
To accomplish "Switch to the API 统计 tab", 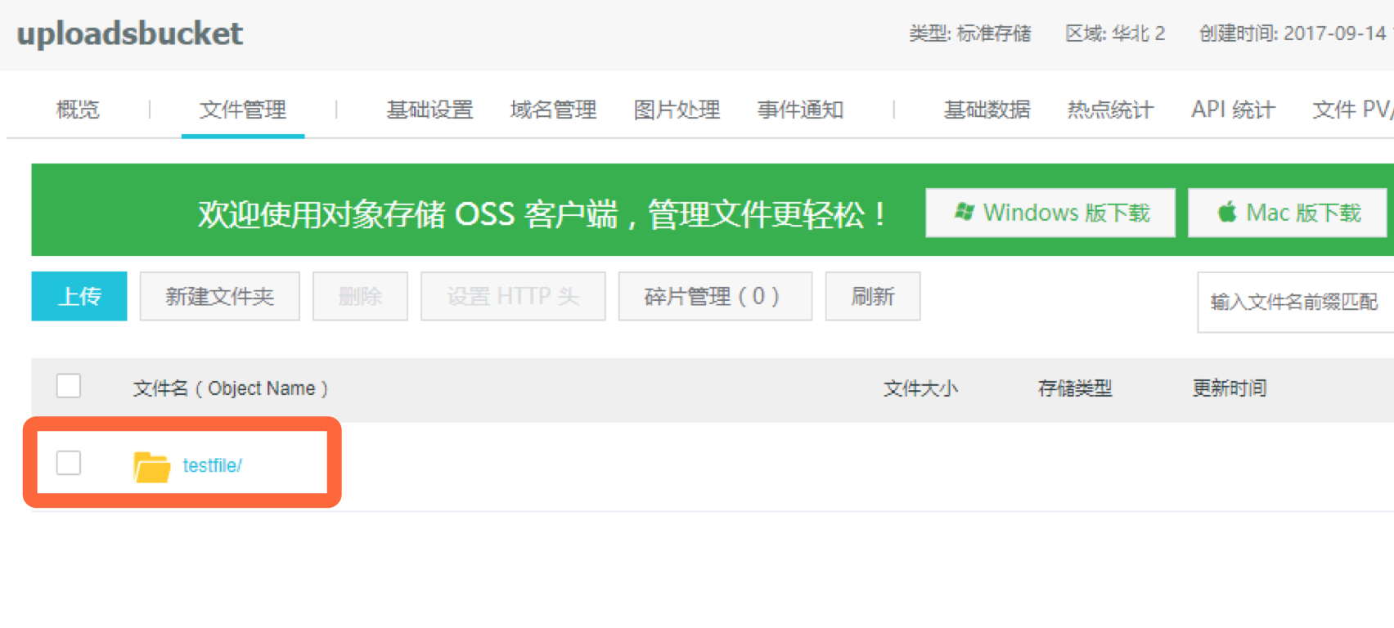I will (1233, 110).
